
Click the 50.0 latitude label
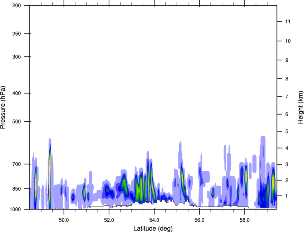(64, 220)
